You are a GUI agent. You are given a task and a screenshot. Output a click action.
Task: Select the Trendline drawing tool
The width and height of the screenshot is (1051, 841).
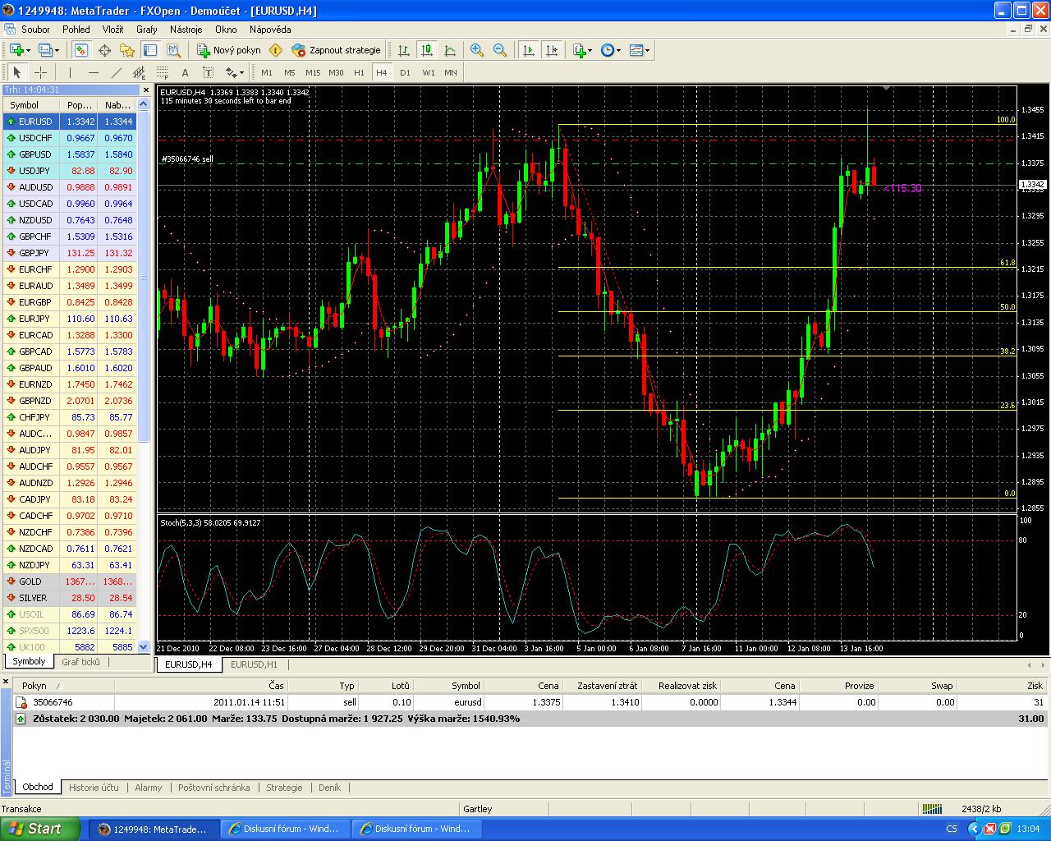pos(116,72)
